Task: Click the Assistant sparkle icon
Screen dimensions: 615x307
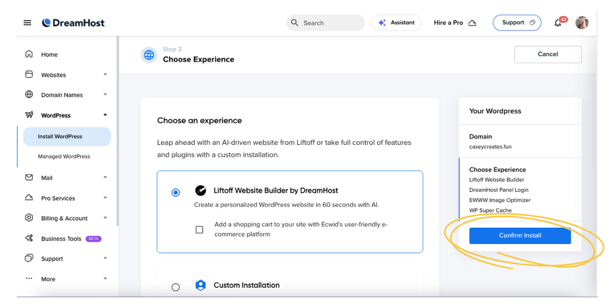Action: (x=382, y=23)
